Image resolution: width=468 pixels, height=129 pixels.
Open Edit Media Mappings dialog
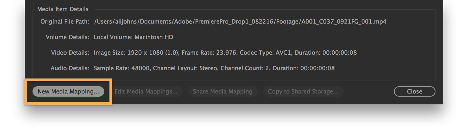pyautogui.click(x=146, y=91)
